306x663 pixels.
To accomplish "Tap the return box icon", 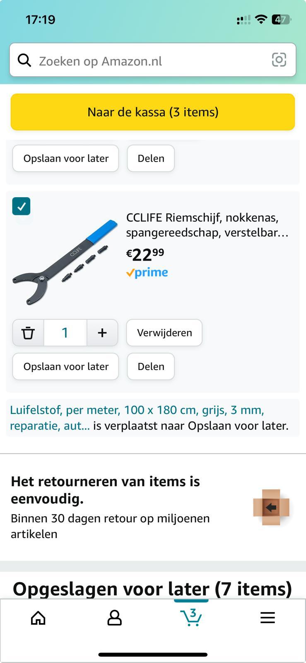I will tap(271, 507).
